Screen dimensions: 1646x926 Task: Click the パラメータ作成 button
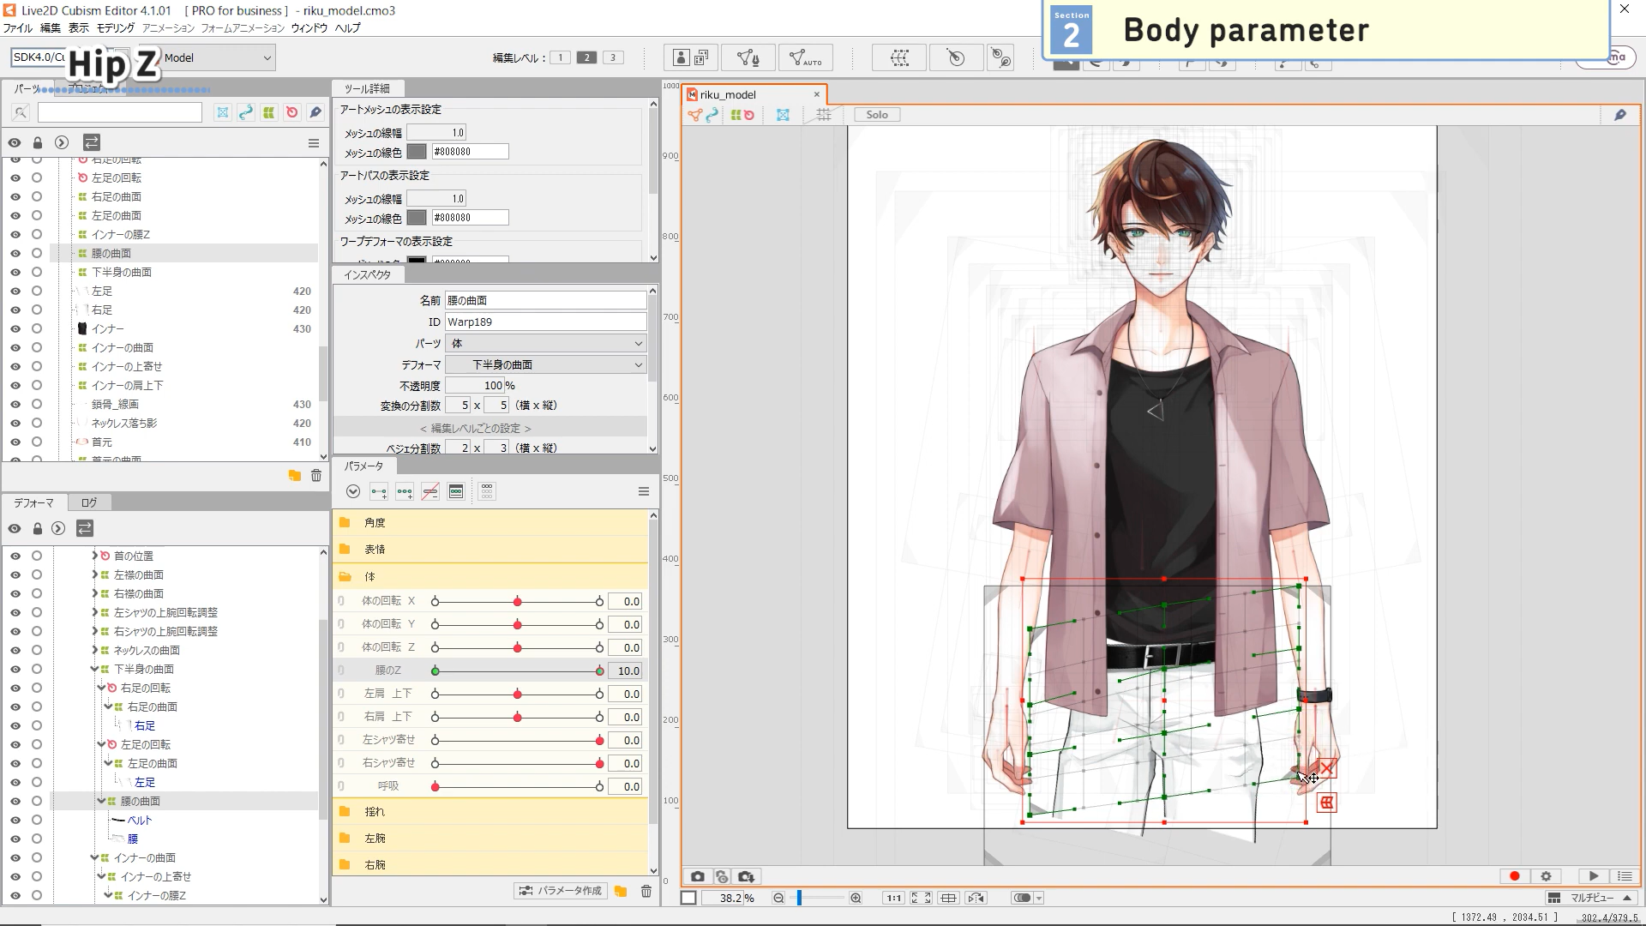[562, 892]
